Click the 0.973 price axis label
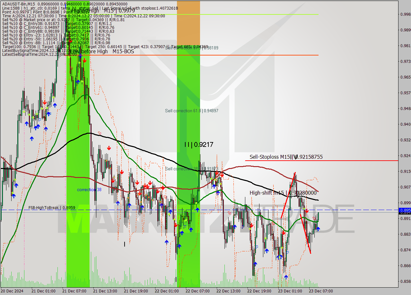The height and width of the screenshot is (295, 411). pos(406,61)
